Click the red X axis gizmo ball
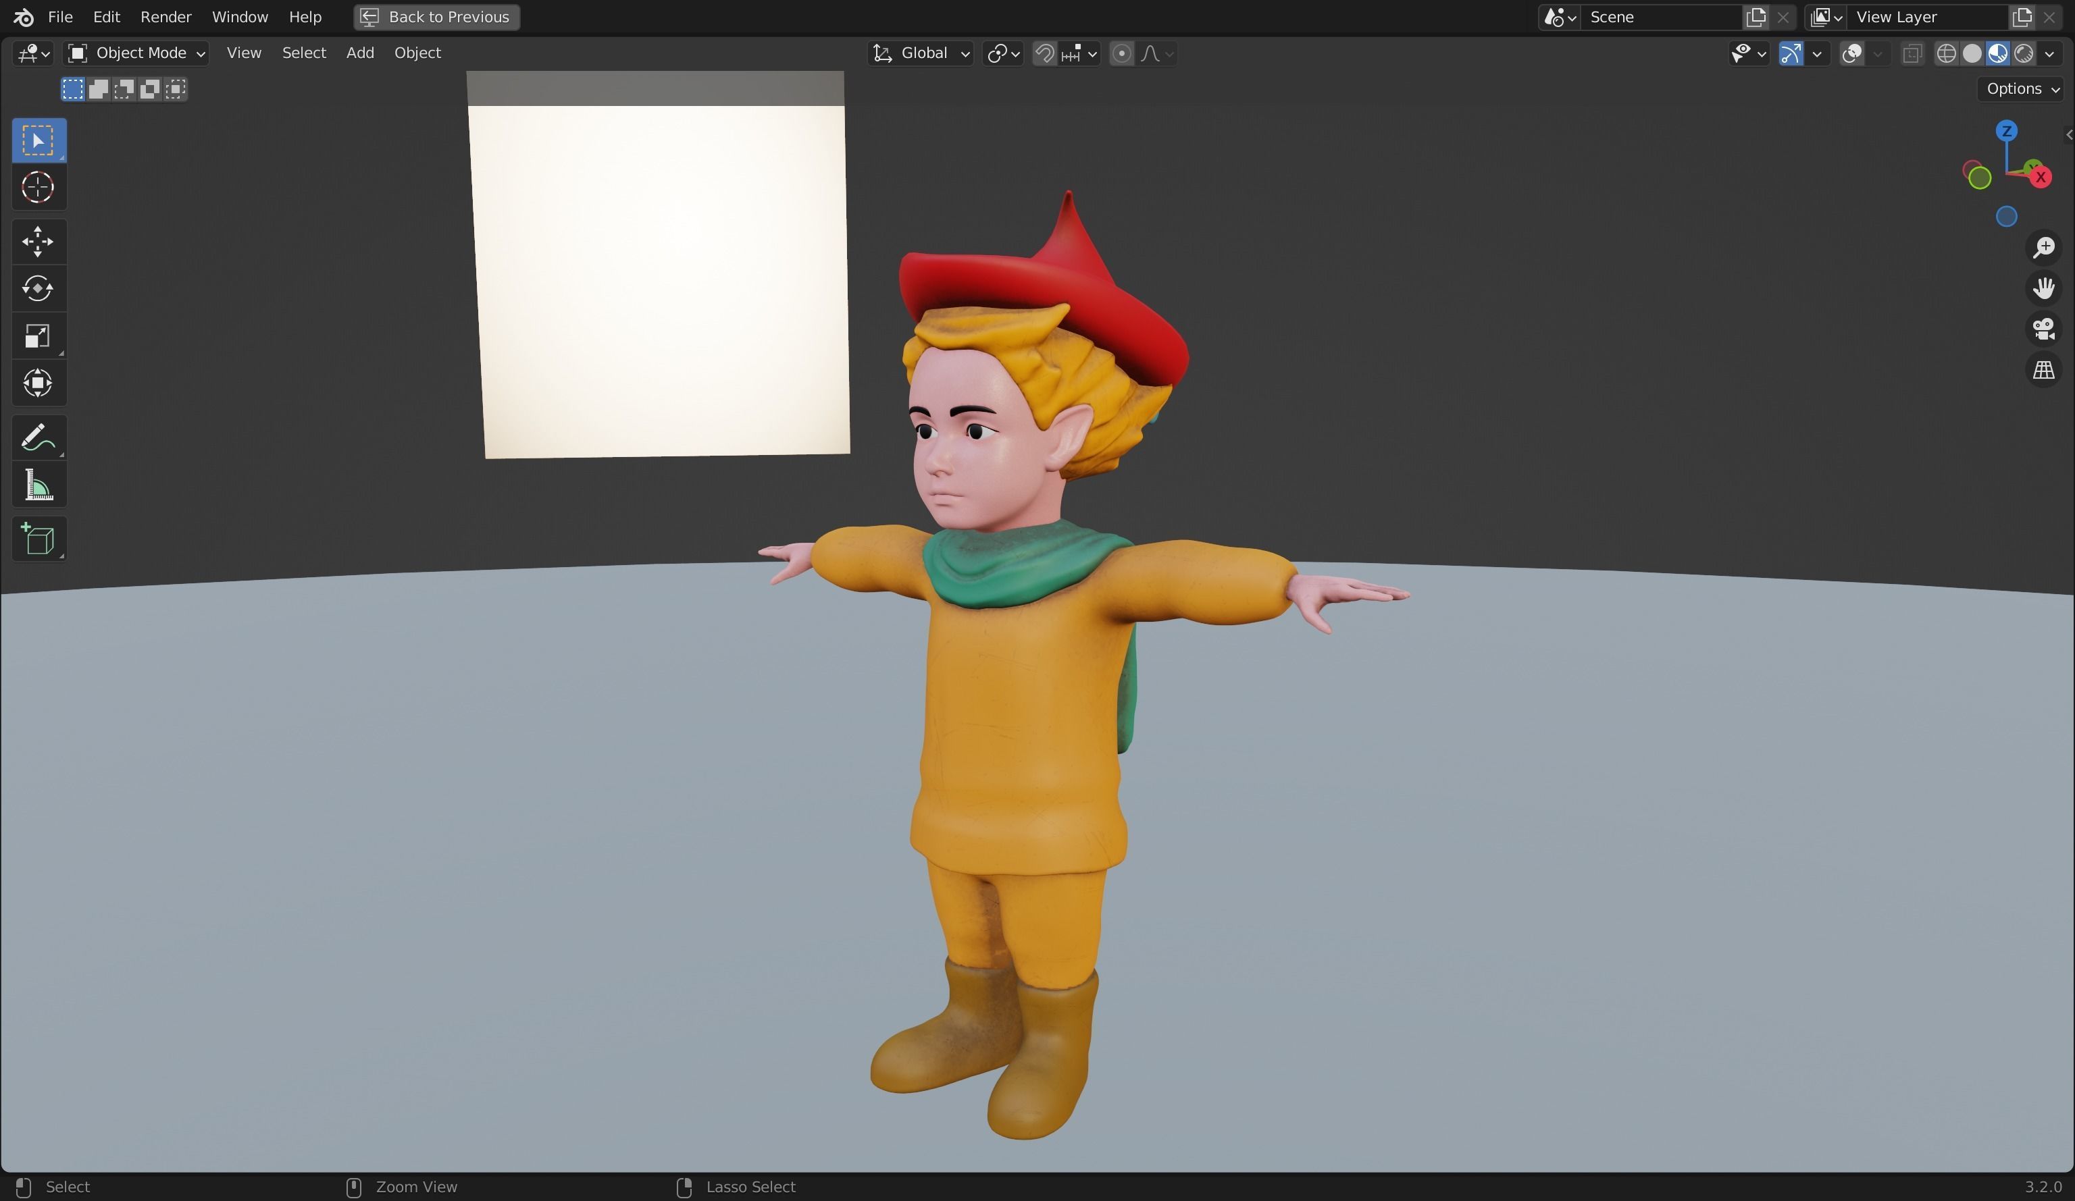The image size is (2075, 1201). [2041, 177]
